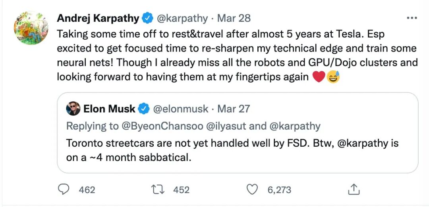Click the retweet arrows icon
Screen dimensions: 429x207
point(158,190)
